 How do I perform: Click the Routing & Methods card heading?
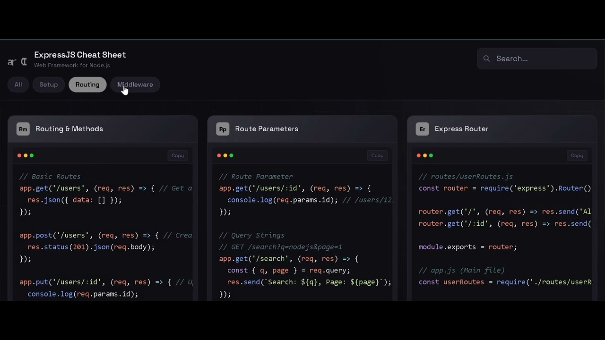pos(69,129)
